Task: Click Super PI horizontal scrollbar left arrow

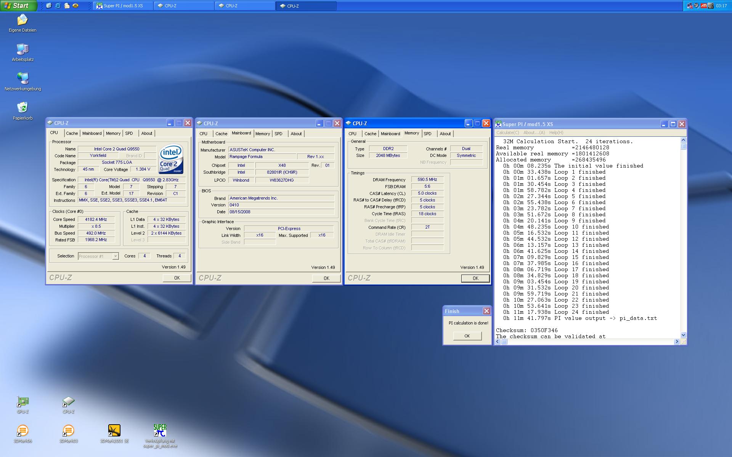Action: 498,342
